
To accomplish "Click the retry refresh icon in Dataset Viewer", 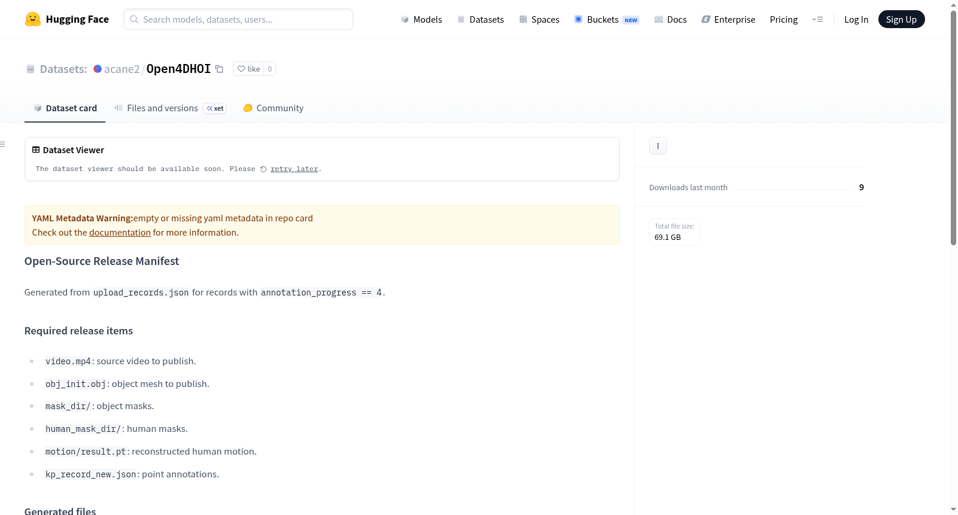I will pos(263,169).
